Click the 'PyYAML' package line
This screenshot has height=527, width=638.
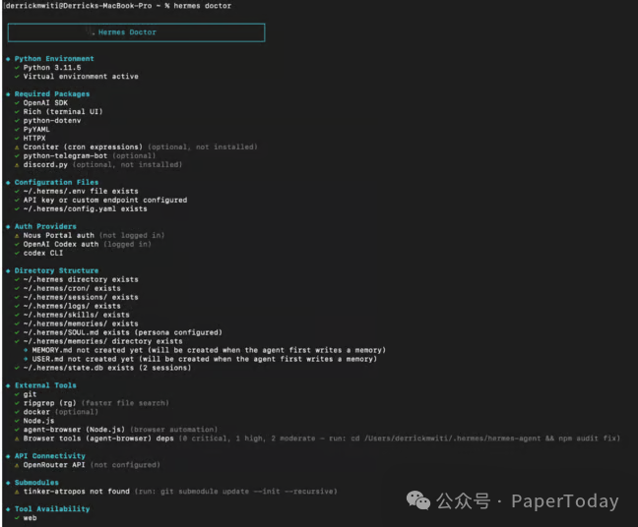(36, 130)
